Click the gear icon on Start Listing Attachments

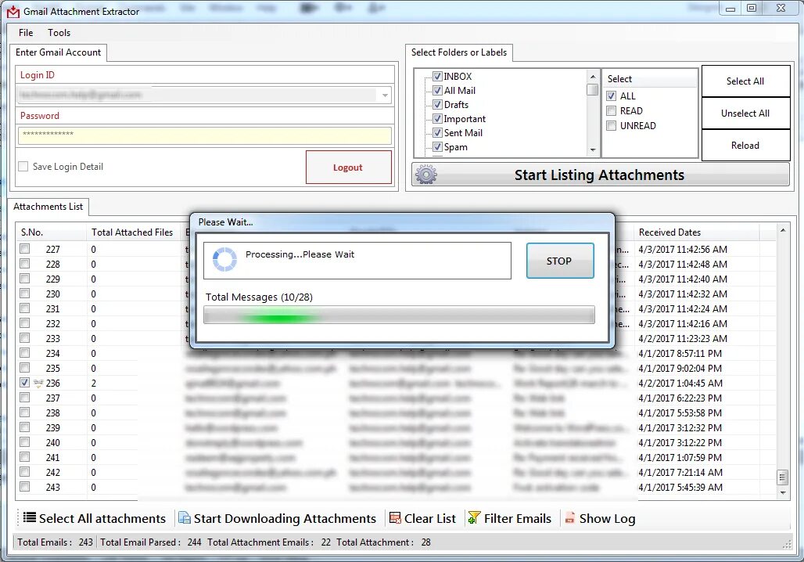(x=426, y=175)
